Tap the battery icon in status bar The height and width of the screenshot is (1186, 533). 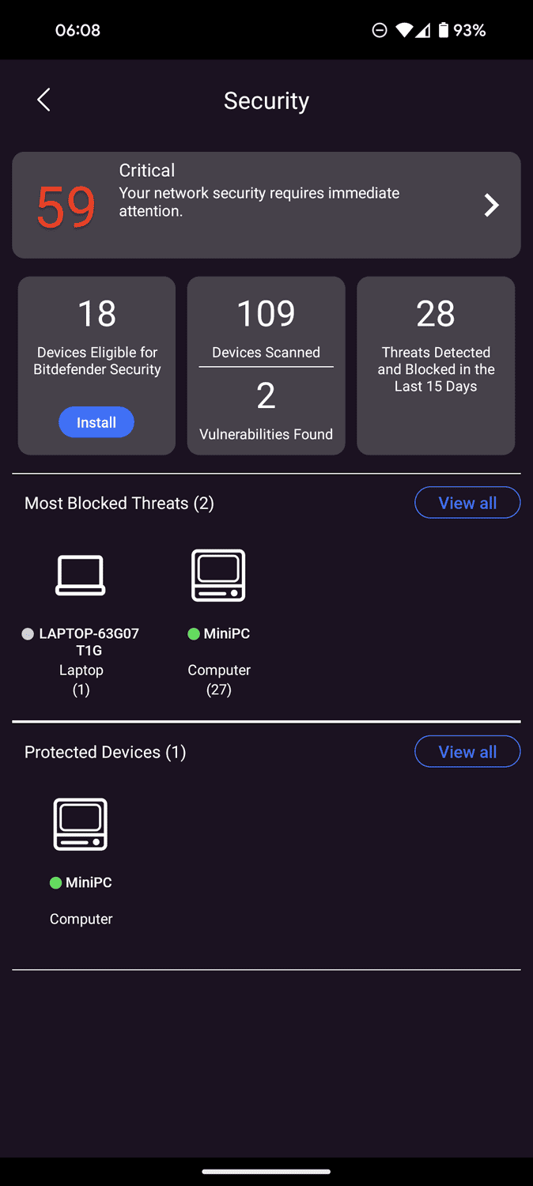(x=444, y=30)
